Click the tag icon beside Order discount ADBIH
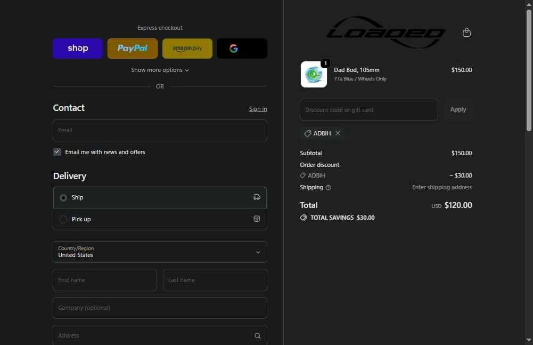Screen dimensions: 533x345 (x=302, y=175)
